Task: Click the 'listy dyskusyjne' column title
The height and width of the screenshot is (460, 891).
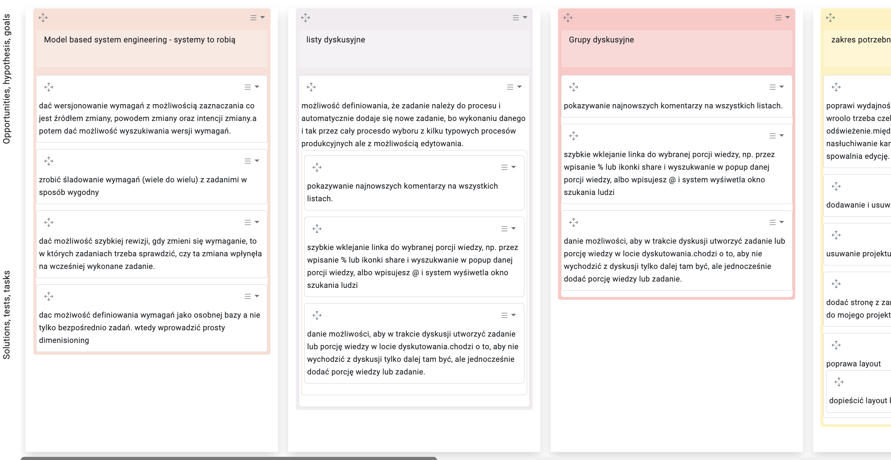Action: click(x=335, y=40)
